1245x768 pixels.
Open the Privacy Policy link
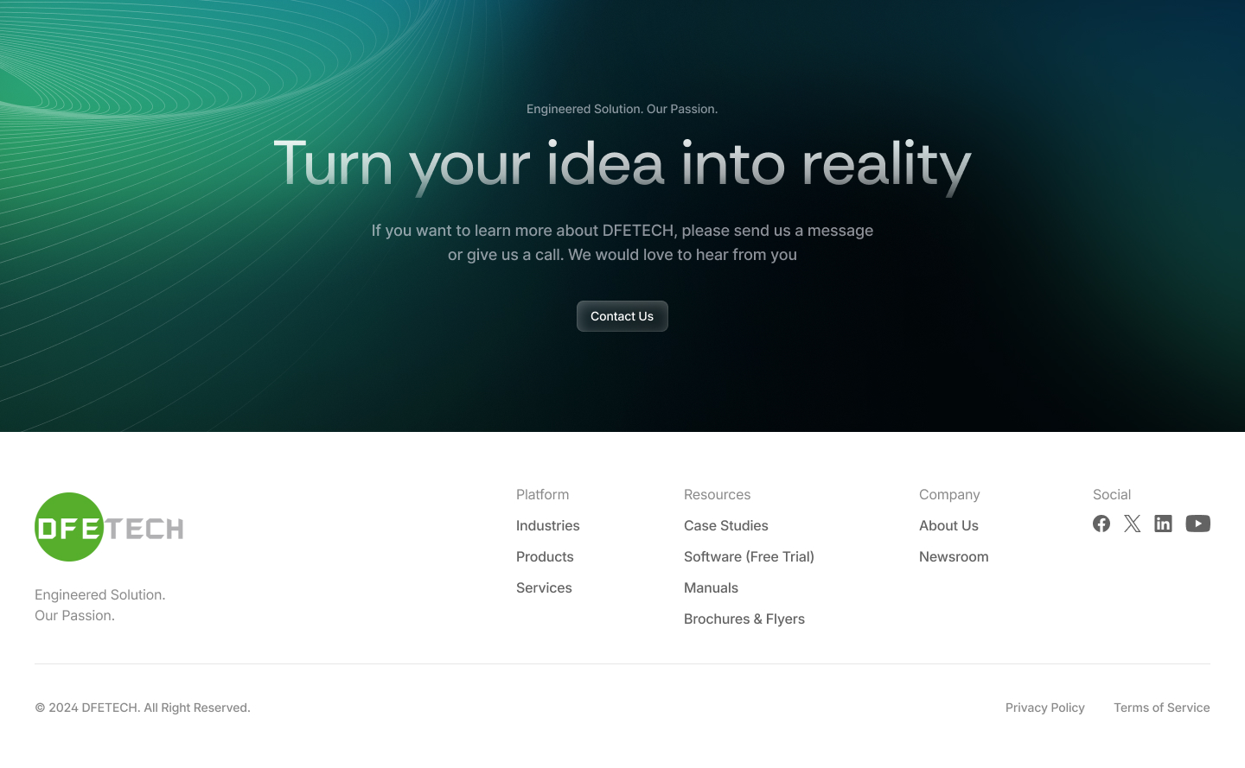(x=1045, y=708)
